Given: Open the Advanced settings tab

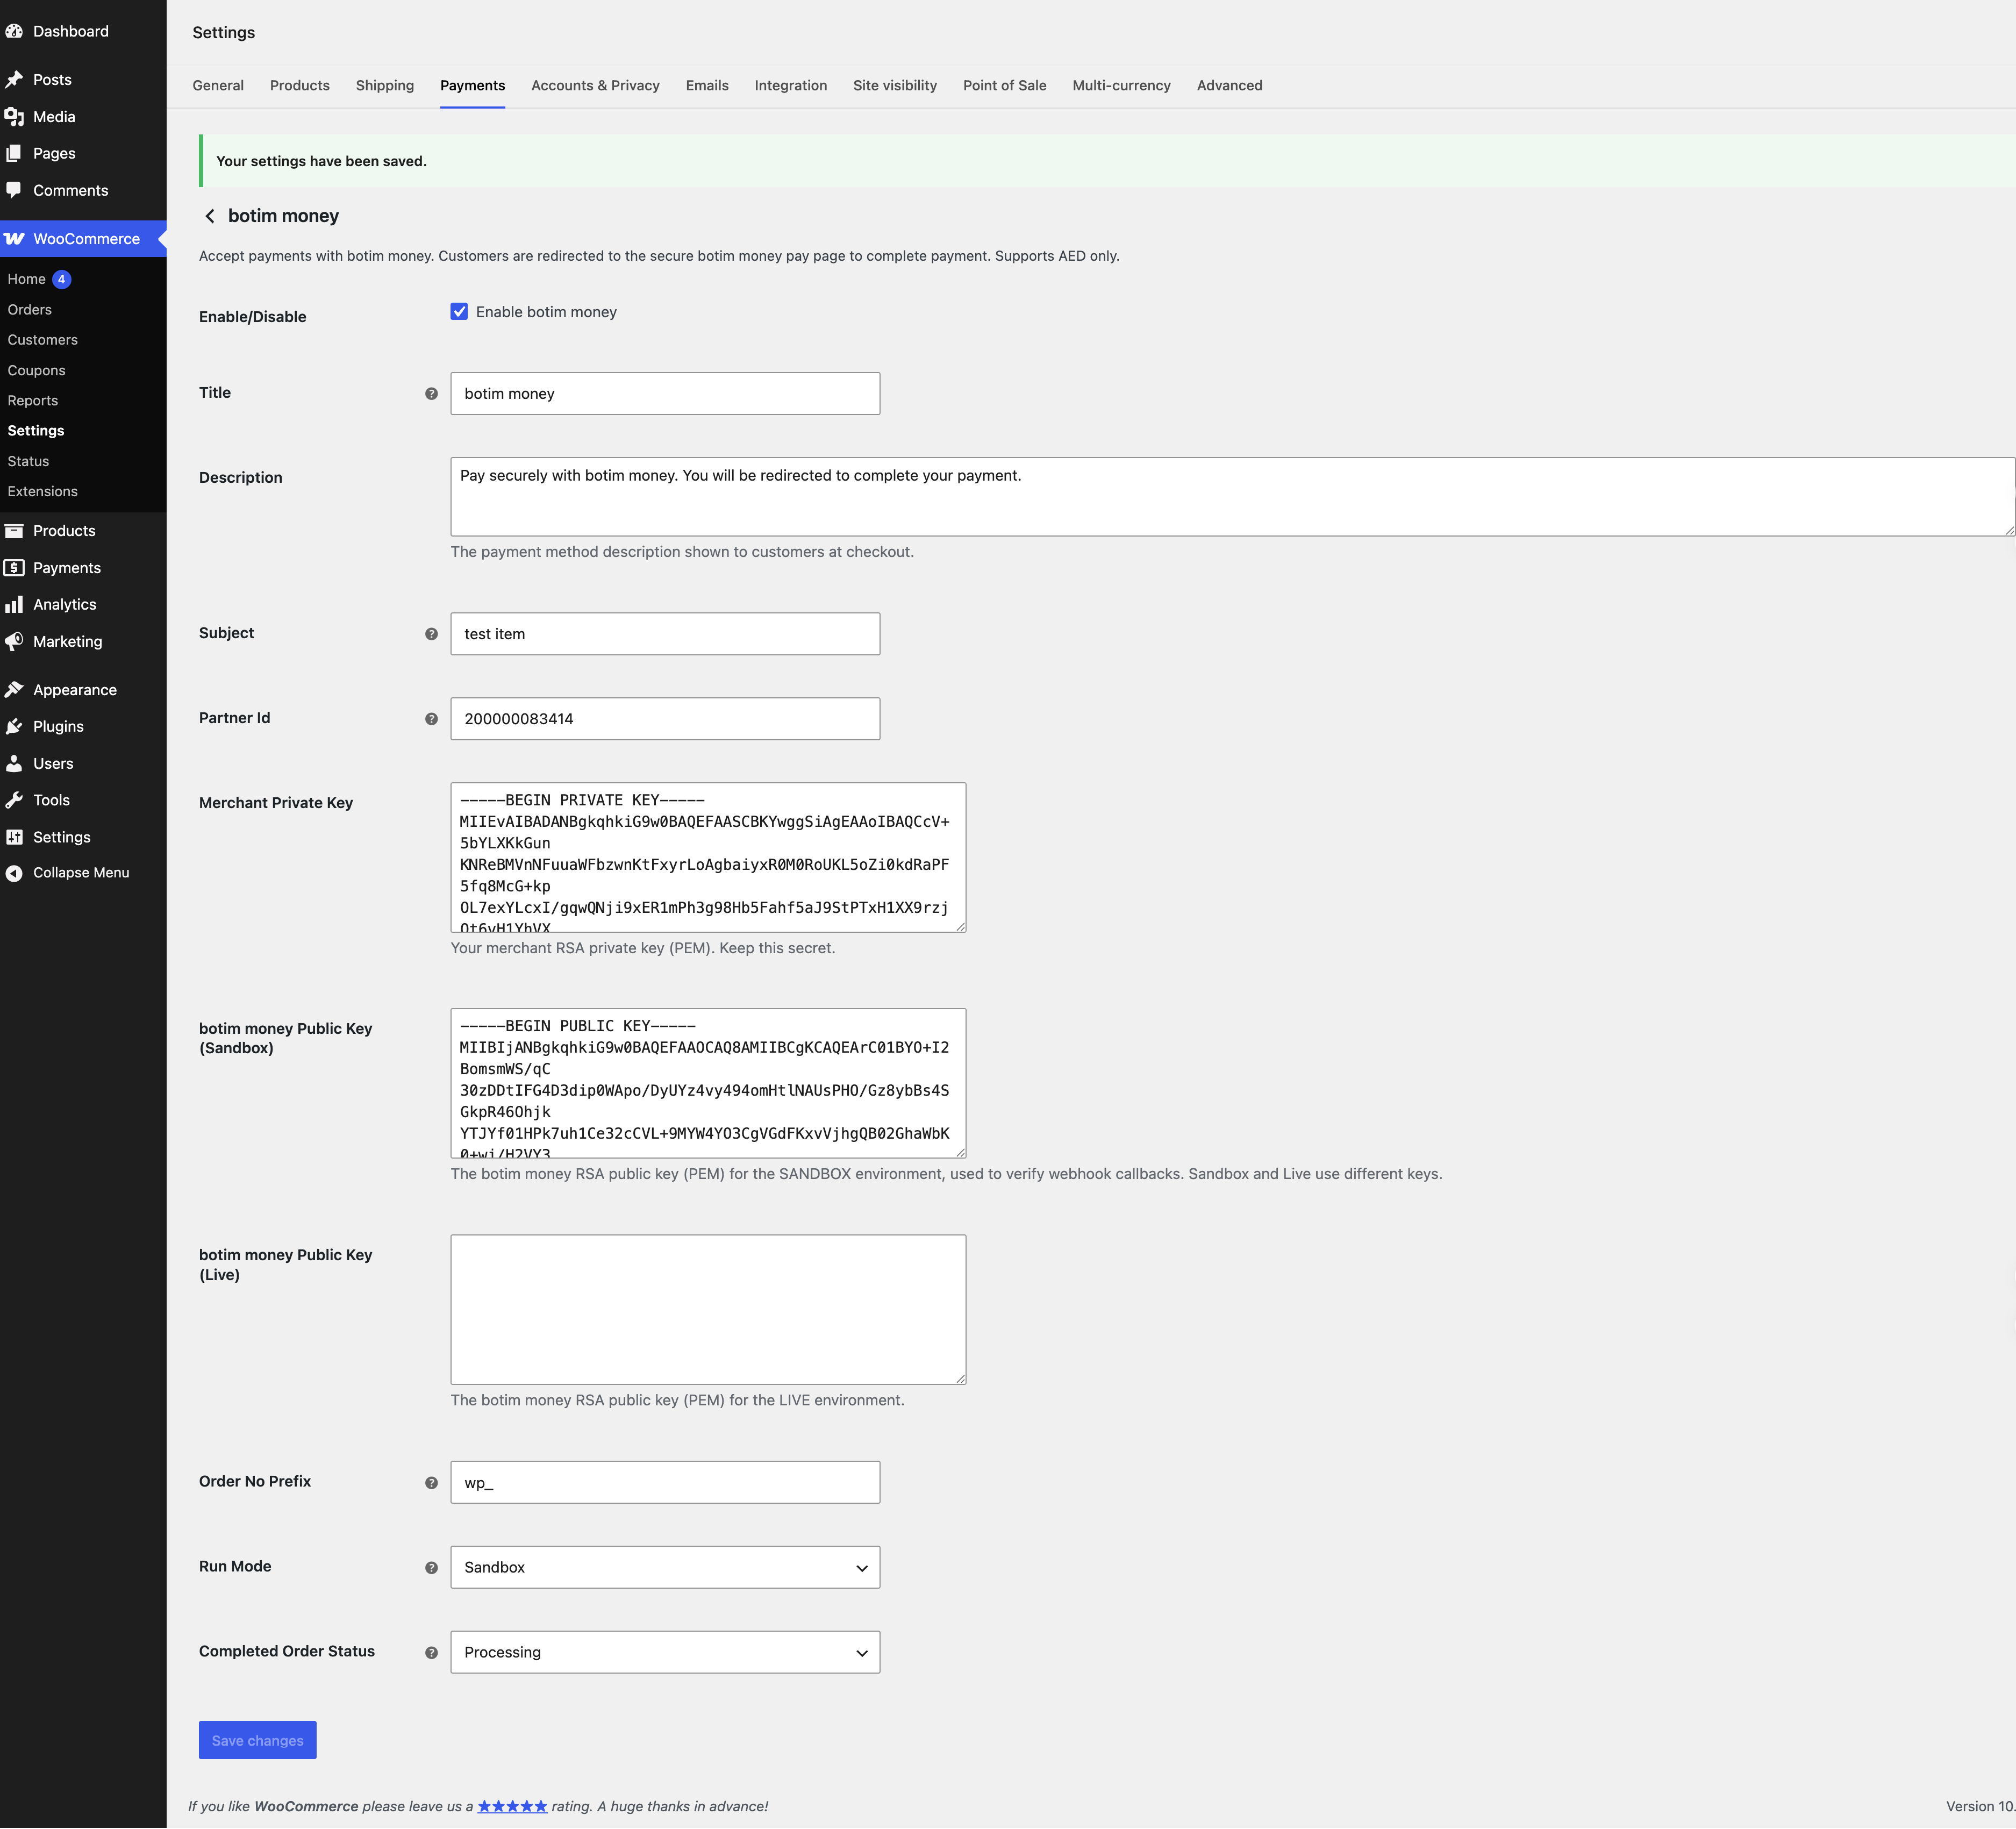Looking at the screenshot, I should (1230, 86).
